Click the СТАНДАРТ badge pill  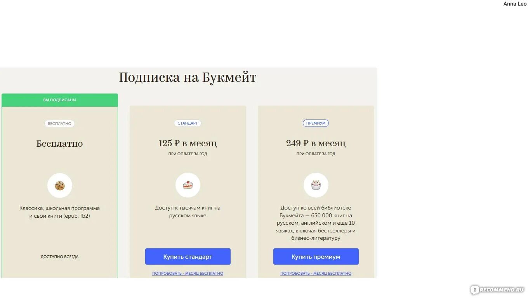pos(188,123)
